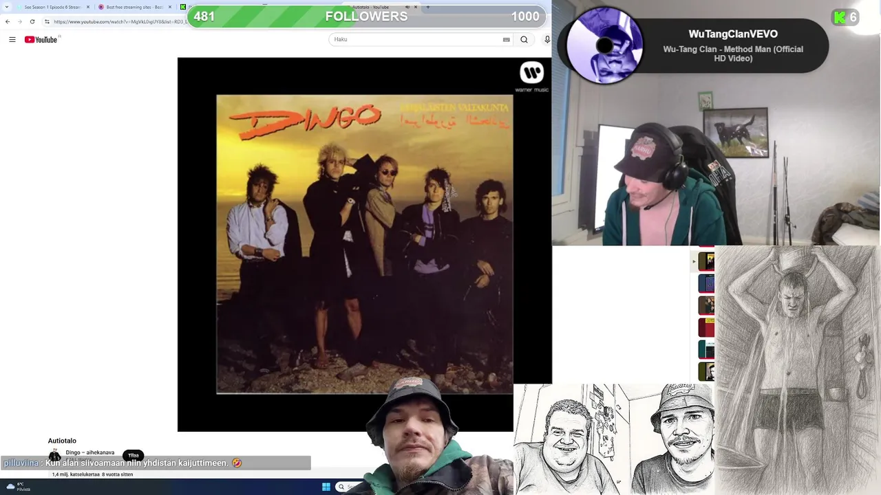Viewport: 881px width, 495px height.
Task: Open the tab search dropdown arrow
Action: 8,7
